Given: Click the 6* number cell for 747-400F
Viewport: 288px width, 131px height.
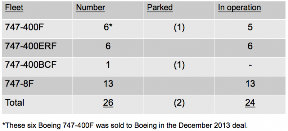Looking at the screenshot, I should (x=108, y=28).
